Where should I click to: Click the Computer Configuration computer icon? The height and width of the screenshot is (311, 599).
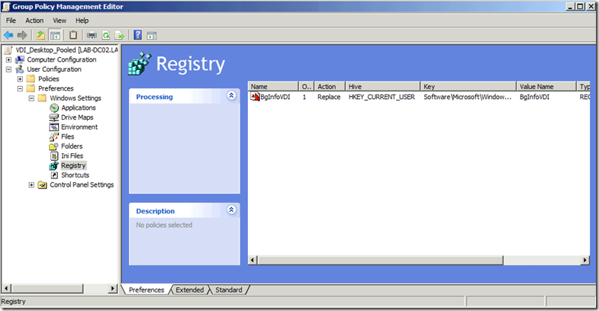tap(20, 60)
